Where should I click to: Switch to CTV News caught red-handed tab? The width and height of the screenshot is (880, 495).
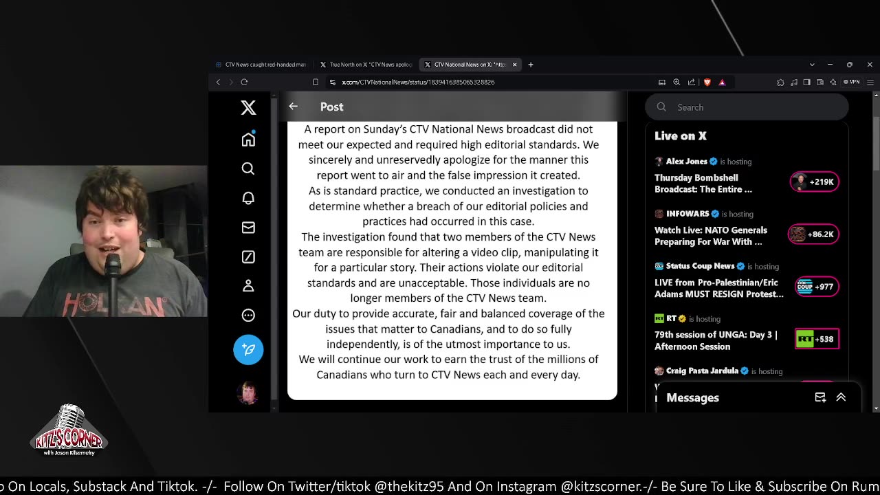[x=261, y=65]
